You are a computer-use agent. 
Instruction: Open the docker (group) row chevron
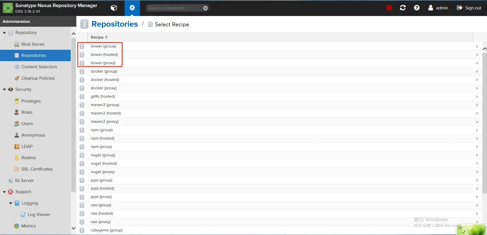click(477, 71)
